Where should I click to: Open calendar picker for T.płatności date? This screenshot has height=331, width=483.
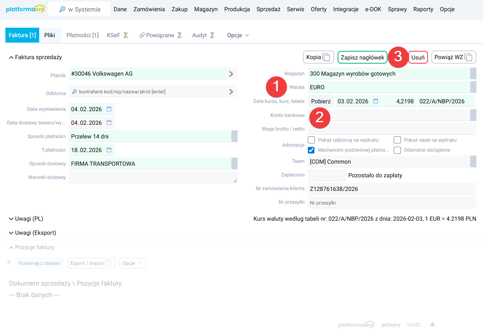[109, 150]
